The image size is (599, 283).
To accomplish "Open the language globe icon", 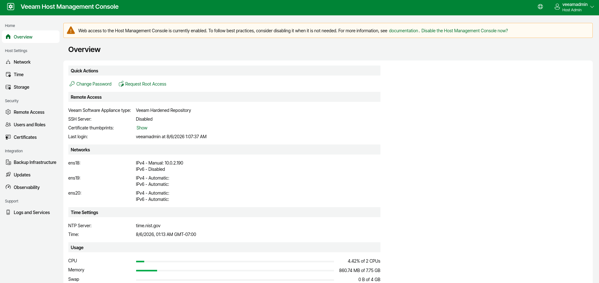I will pyautogui.click(x=540, y=7).
